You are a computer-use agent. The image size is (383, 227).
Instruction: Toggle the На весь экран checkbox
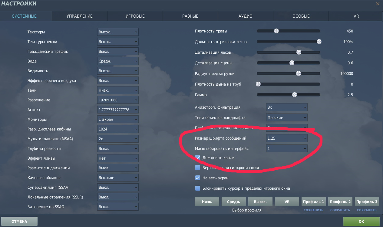(x=198, y=178)
